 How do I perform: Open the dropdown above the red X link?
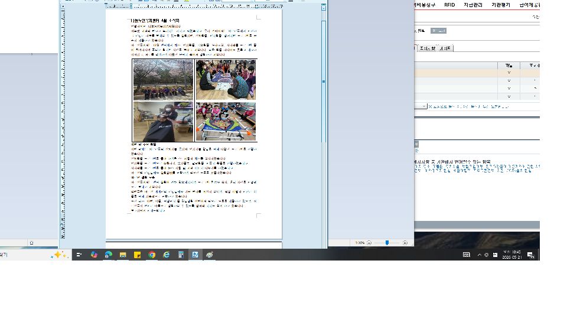click(x=421, y=106)
